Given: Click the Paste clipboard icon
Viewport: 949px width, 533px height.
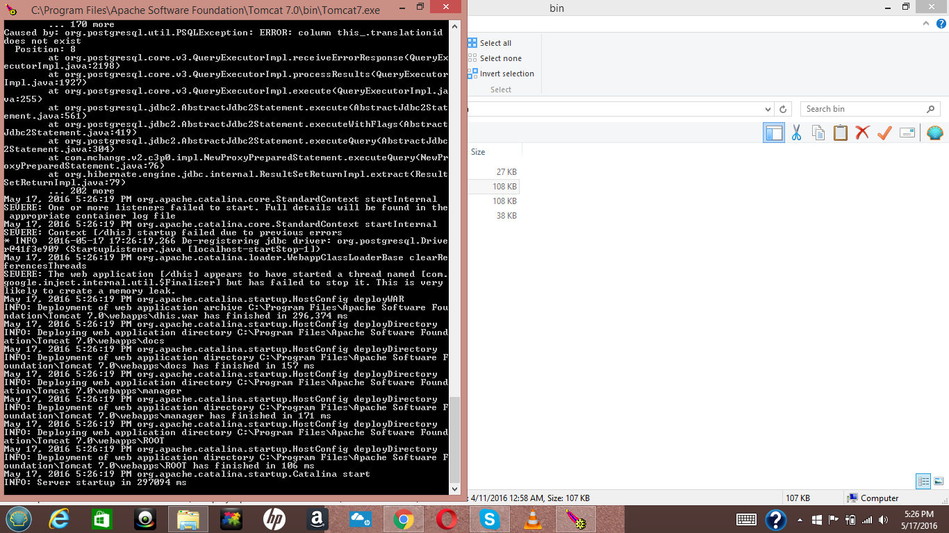Looking at the screenshot, I should pos(840,133).
